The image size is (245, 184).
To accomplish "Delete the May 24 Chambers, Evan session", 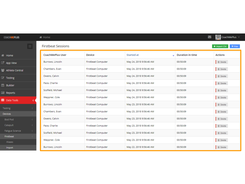I will 222,69.
